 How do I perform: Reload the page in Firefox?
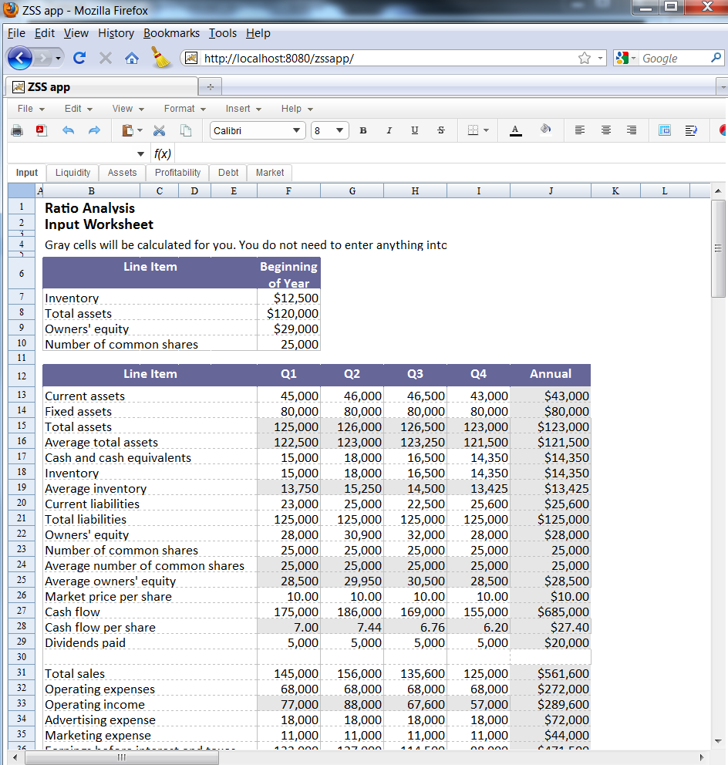pos(79,59)
